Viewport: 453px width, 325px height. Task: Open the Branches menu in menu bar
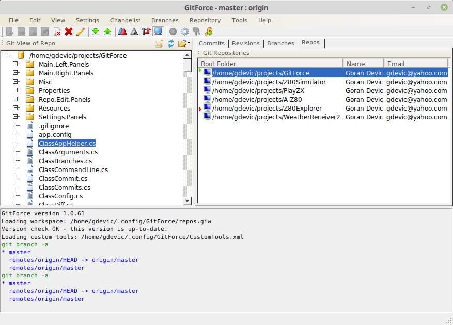165,20
